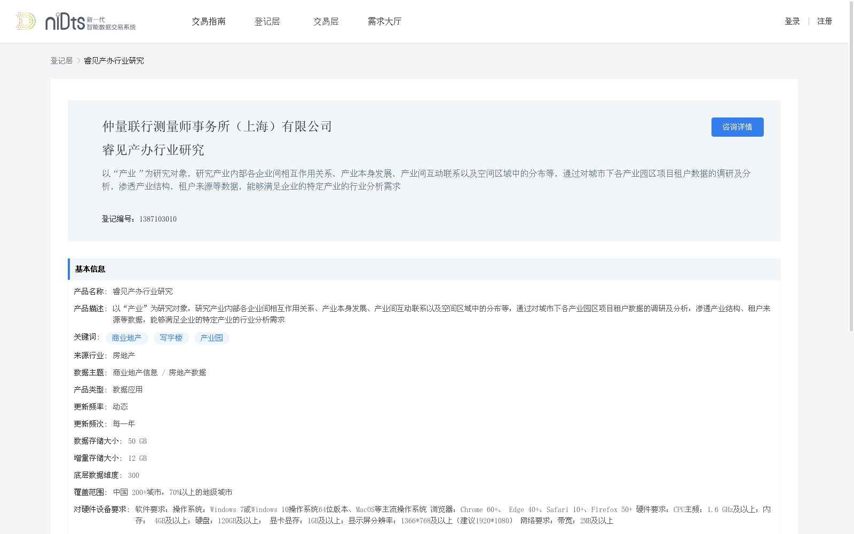Select the 底层数据维度 value 300
854x534 pixels.
tap(133, 475)
